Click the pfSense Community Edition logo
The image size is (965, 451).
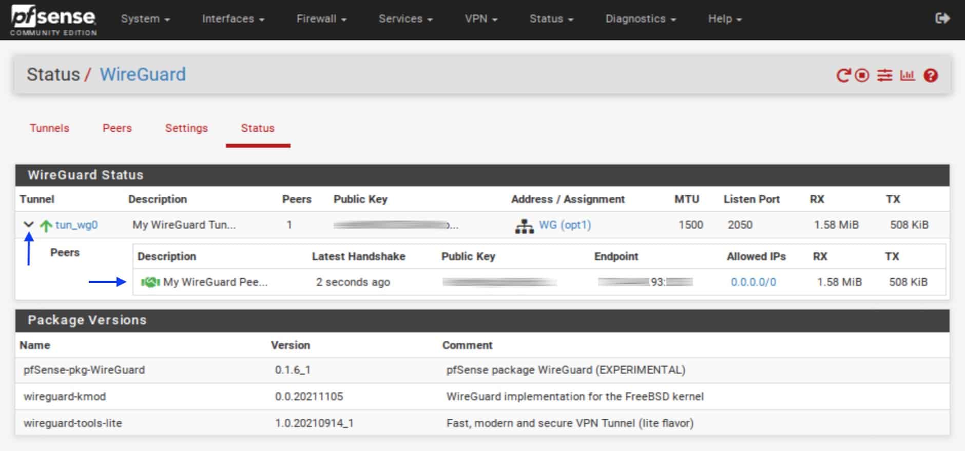click(x=53, y=20)
